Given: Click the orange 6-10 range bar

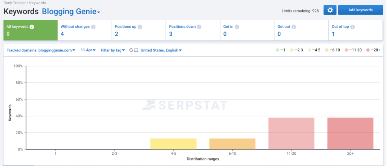Looking at the screenshot, I should 232,144.
